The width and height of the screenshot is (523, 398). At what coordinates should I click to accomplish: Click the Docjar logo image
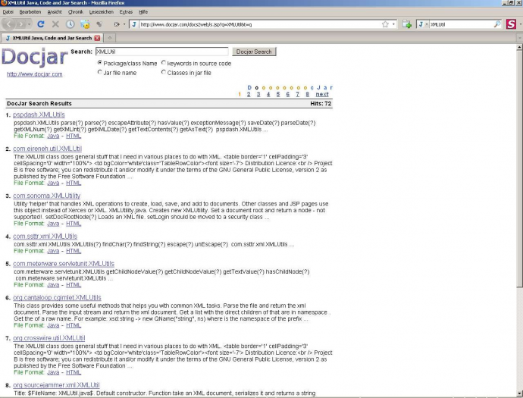tap(35, 57)
